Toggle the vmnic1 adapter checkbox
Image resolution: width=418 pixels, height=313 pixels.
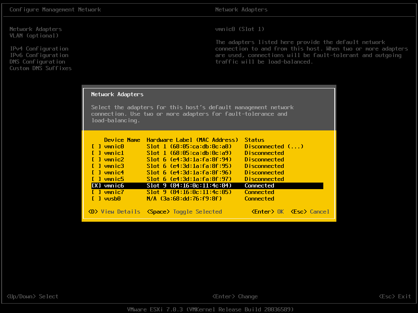[96, 153]
